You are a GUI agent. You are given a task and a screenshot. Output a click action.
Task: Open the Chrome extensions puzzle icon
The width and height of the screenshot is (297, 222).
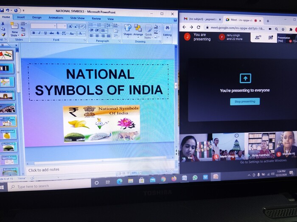[x=291, y=30]
